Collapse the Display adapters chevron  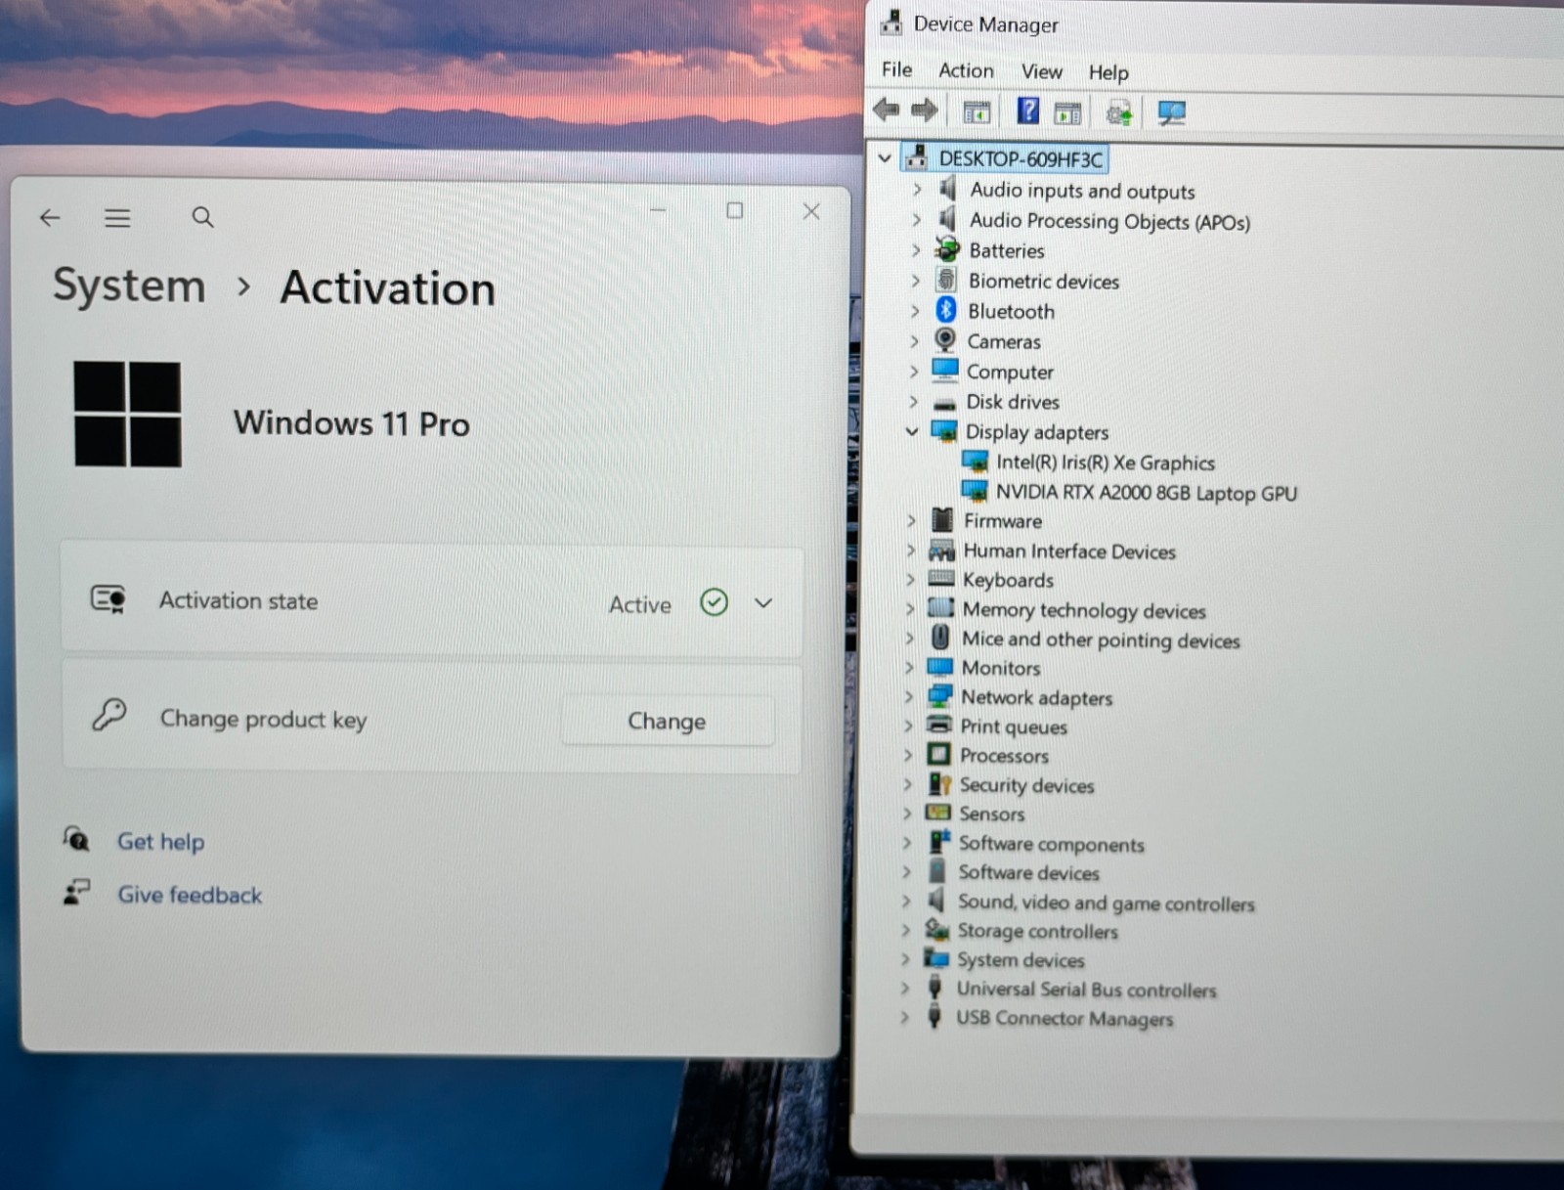[x=912, y=430]
